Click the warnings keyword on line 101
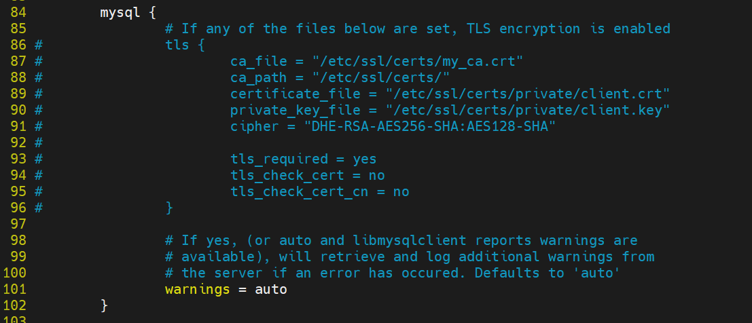Image resolution: width=752 pixels, height=323 pixels. 197,290
